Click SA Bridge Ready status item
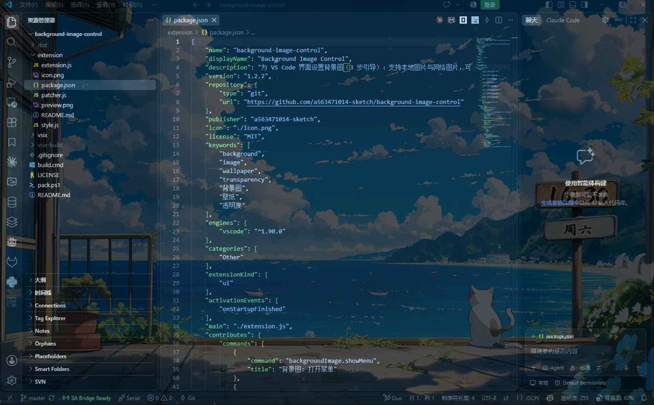The height and width of the screenshot is (405, 654). pyautogui.click(x=86, y=398)
